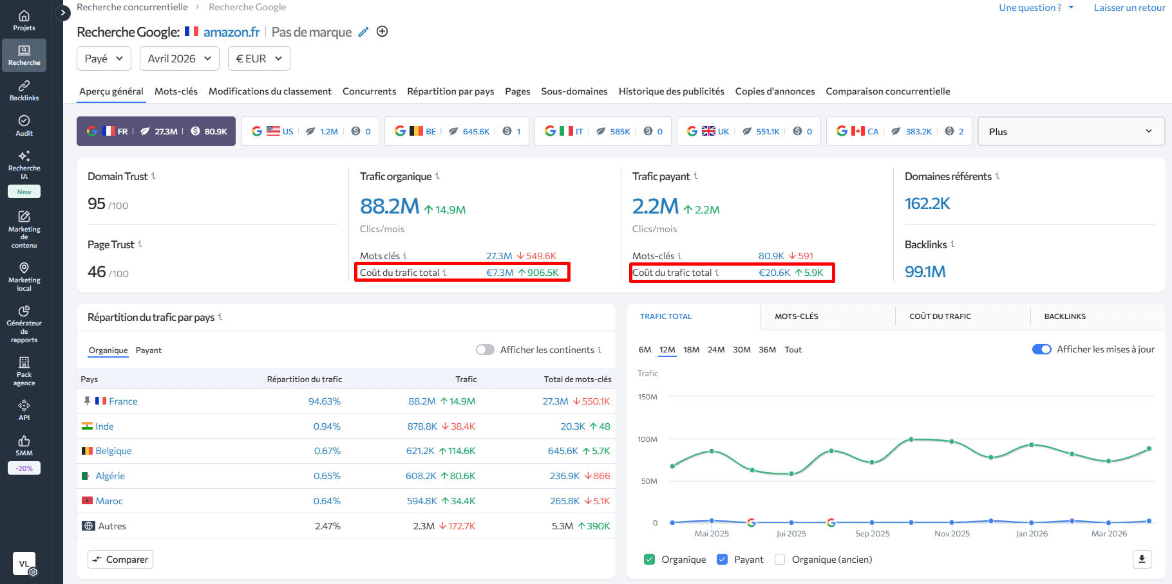
Task: Disable Afficher les mises à jour switch
Action: point(1041,349)
